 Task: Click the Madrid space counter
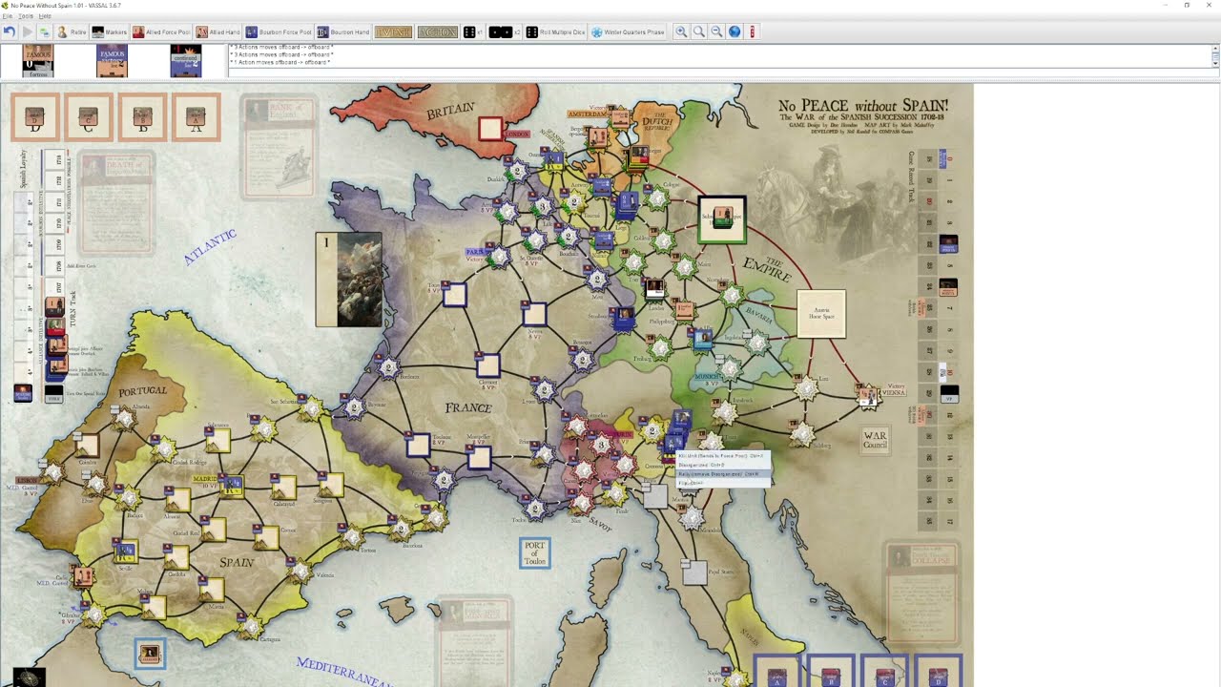point(232,486)
